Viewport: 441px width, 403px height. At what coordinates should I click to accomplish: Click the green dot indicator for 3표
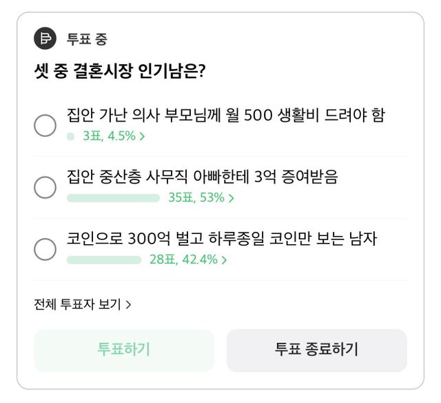pyautogui.click(x=70, y=137)
